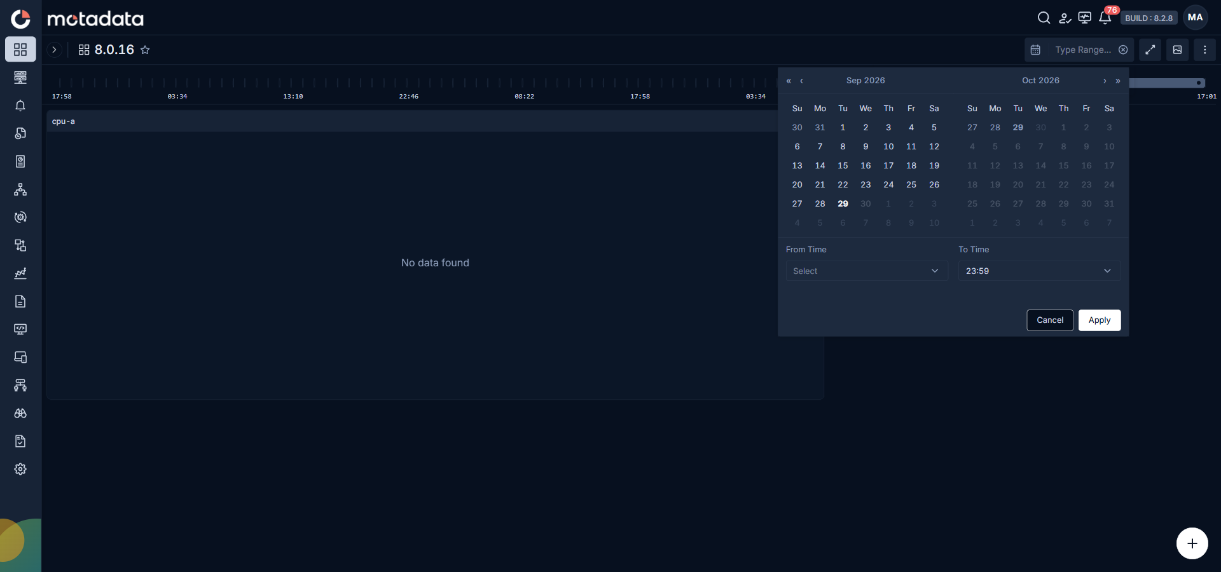The width and height of the screenshot is (1221, 572).
Task: Click the cpu-a widget title
Action: [64, 121]
